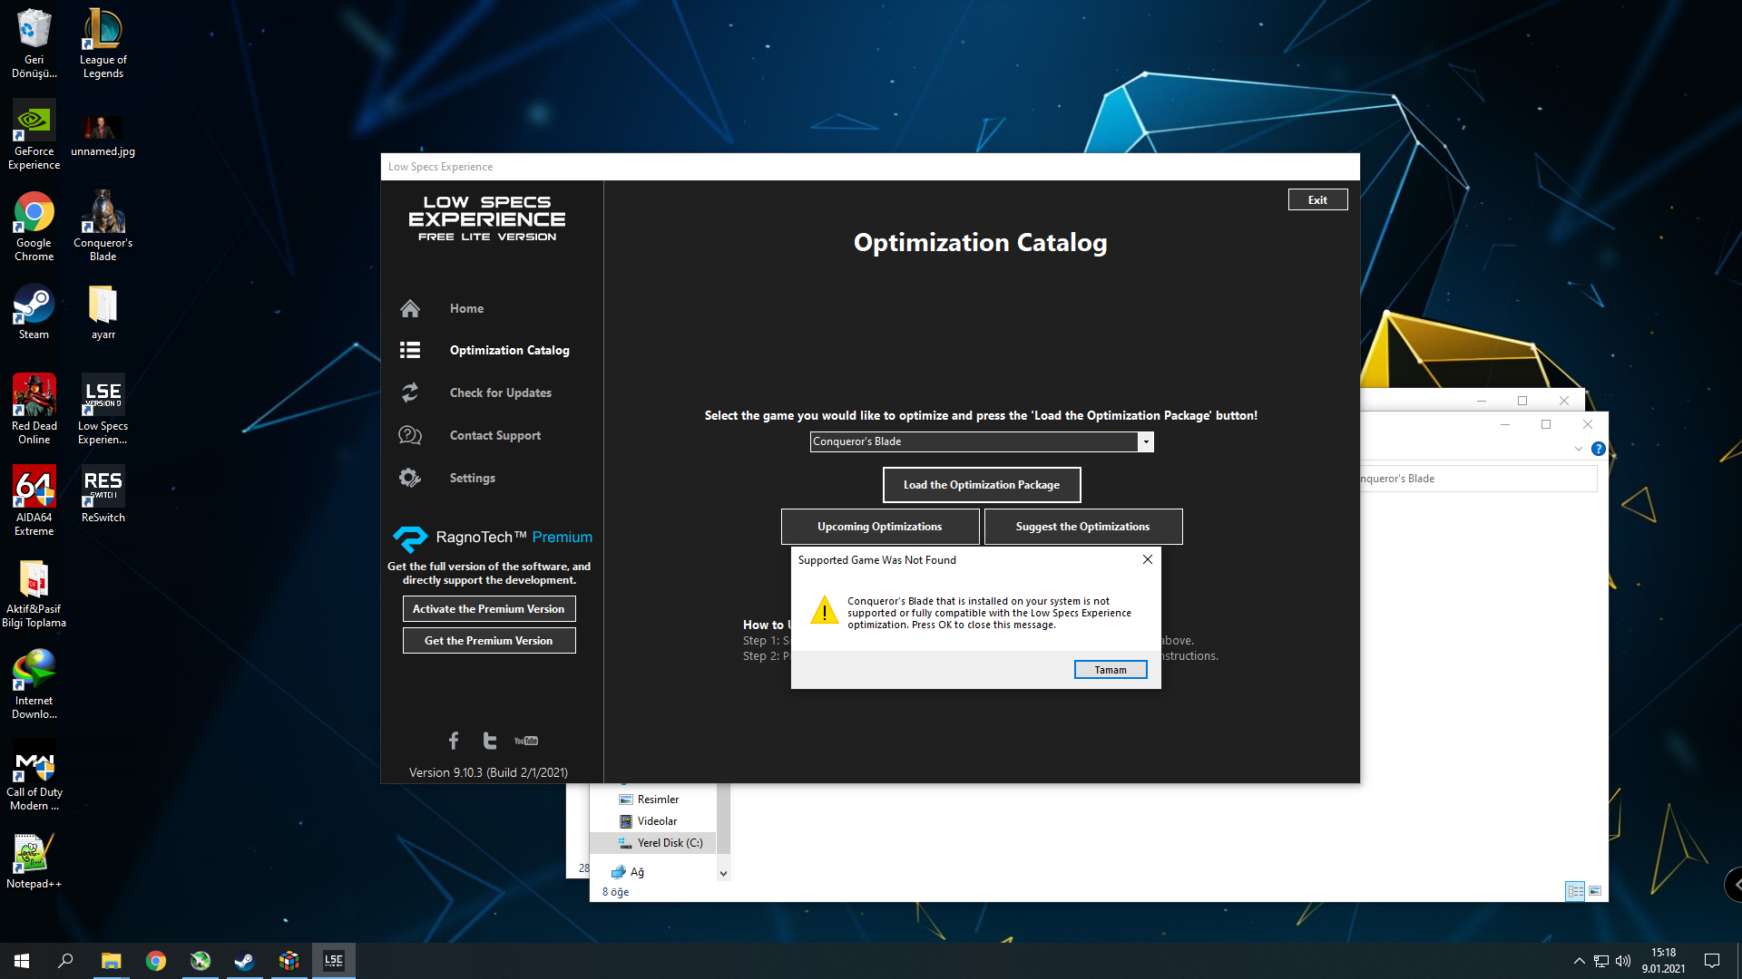The height and width of the screenshot is (979, 1742).
Task: Go to Optimization Catalog menu item
Action: (x=509, y=350)
